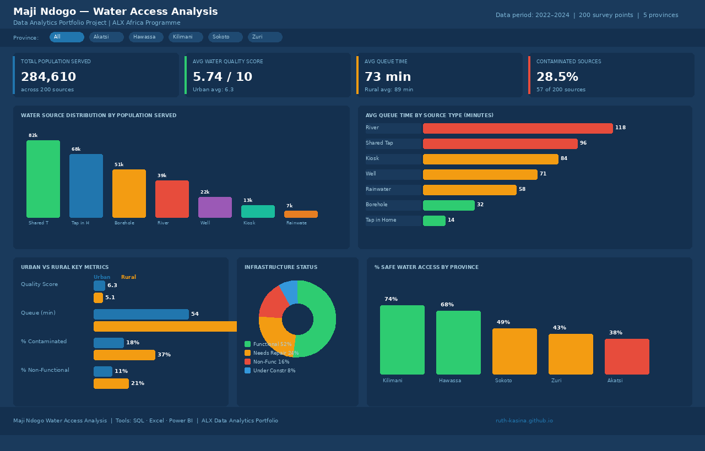Select the purple Well 22k population bar
This screenshot has width=705, height=451.
215,207
